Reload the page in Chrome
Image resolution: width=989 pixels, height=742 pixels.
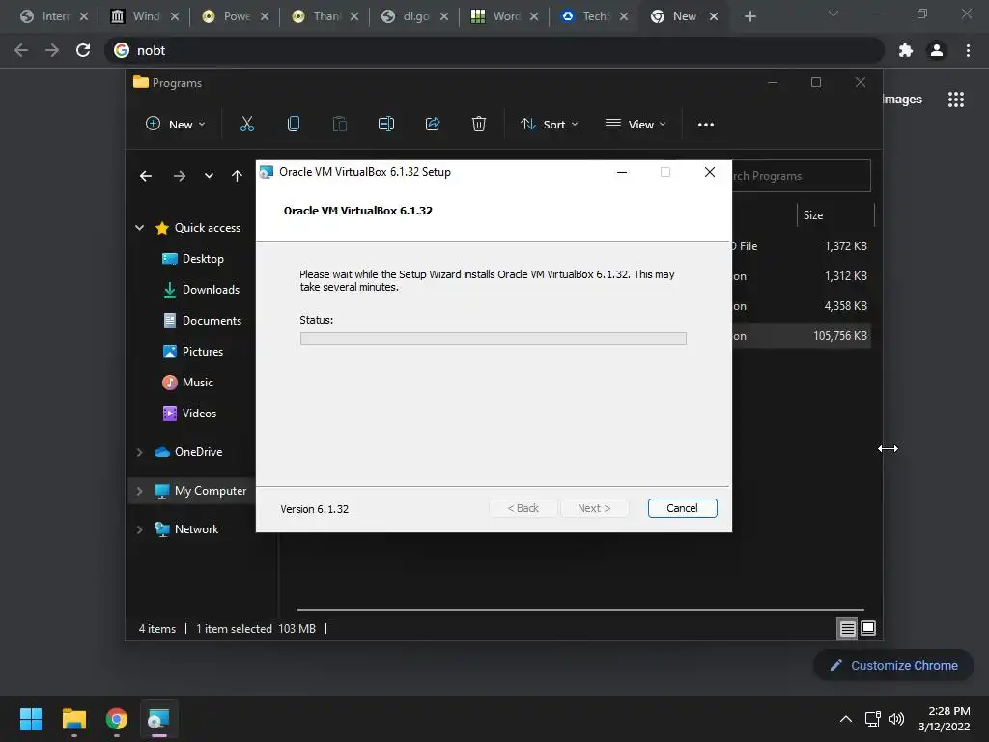[x=83, y=50]
